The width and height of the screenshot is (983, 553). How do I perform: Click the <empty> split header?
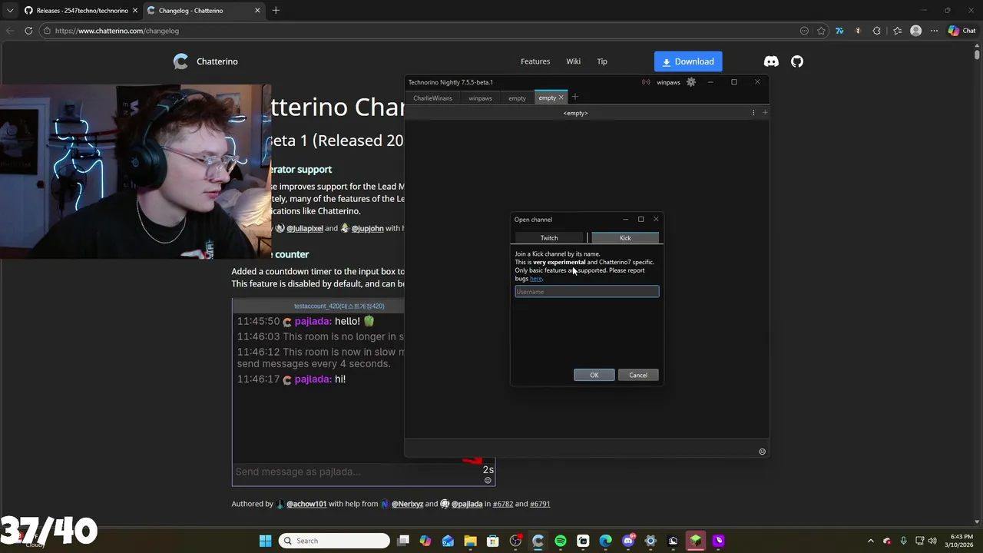point(575,113)
